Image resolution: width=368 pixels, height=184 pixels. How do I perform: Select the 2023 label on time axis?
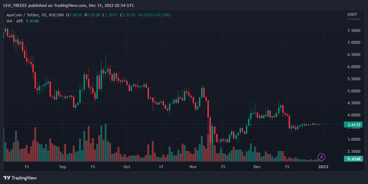click(323, 167)
